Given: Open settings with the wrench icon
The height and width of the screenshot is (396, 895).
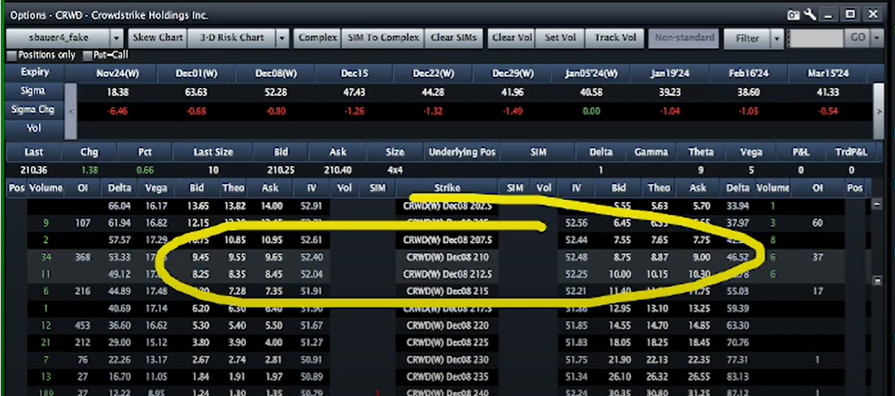Looking at the screenshot, I should click(811, 14).
